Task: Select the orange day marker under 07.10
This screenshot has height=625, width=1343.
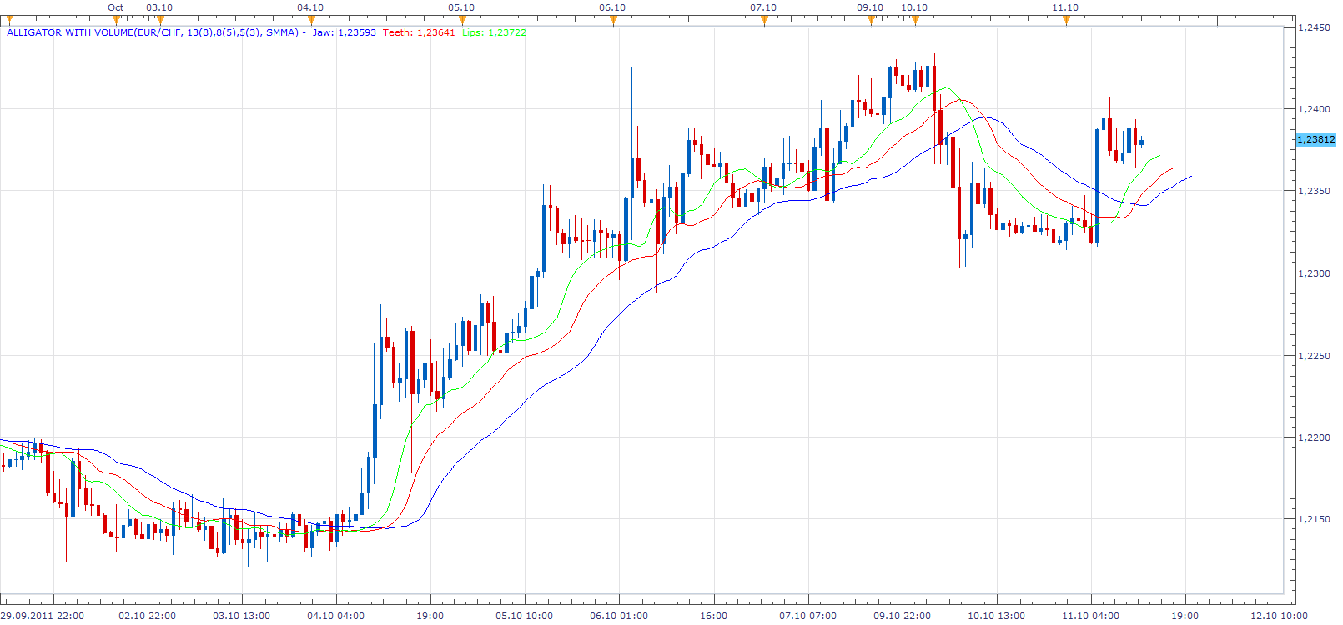Action: coord(764,21)
